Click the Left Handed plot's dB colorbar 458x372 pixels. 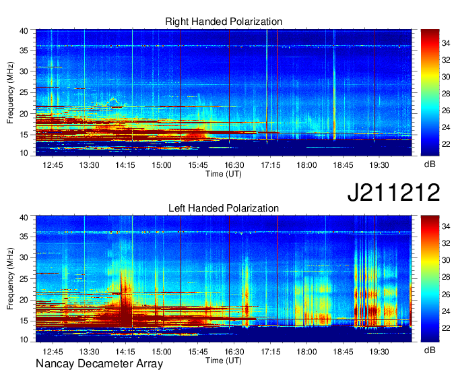click(430, 278)
